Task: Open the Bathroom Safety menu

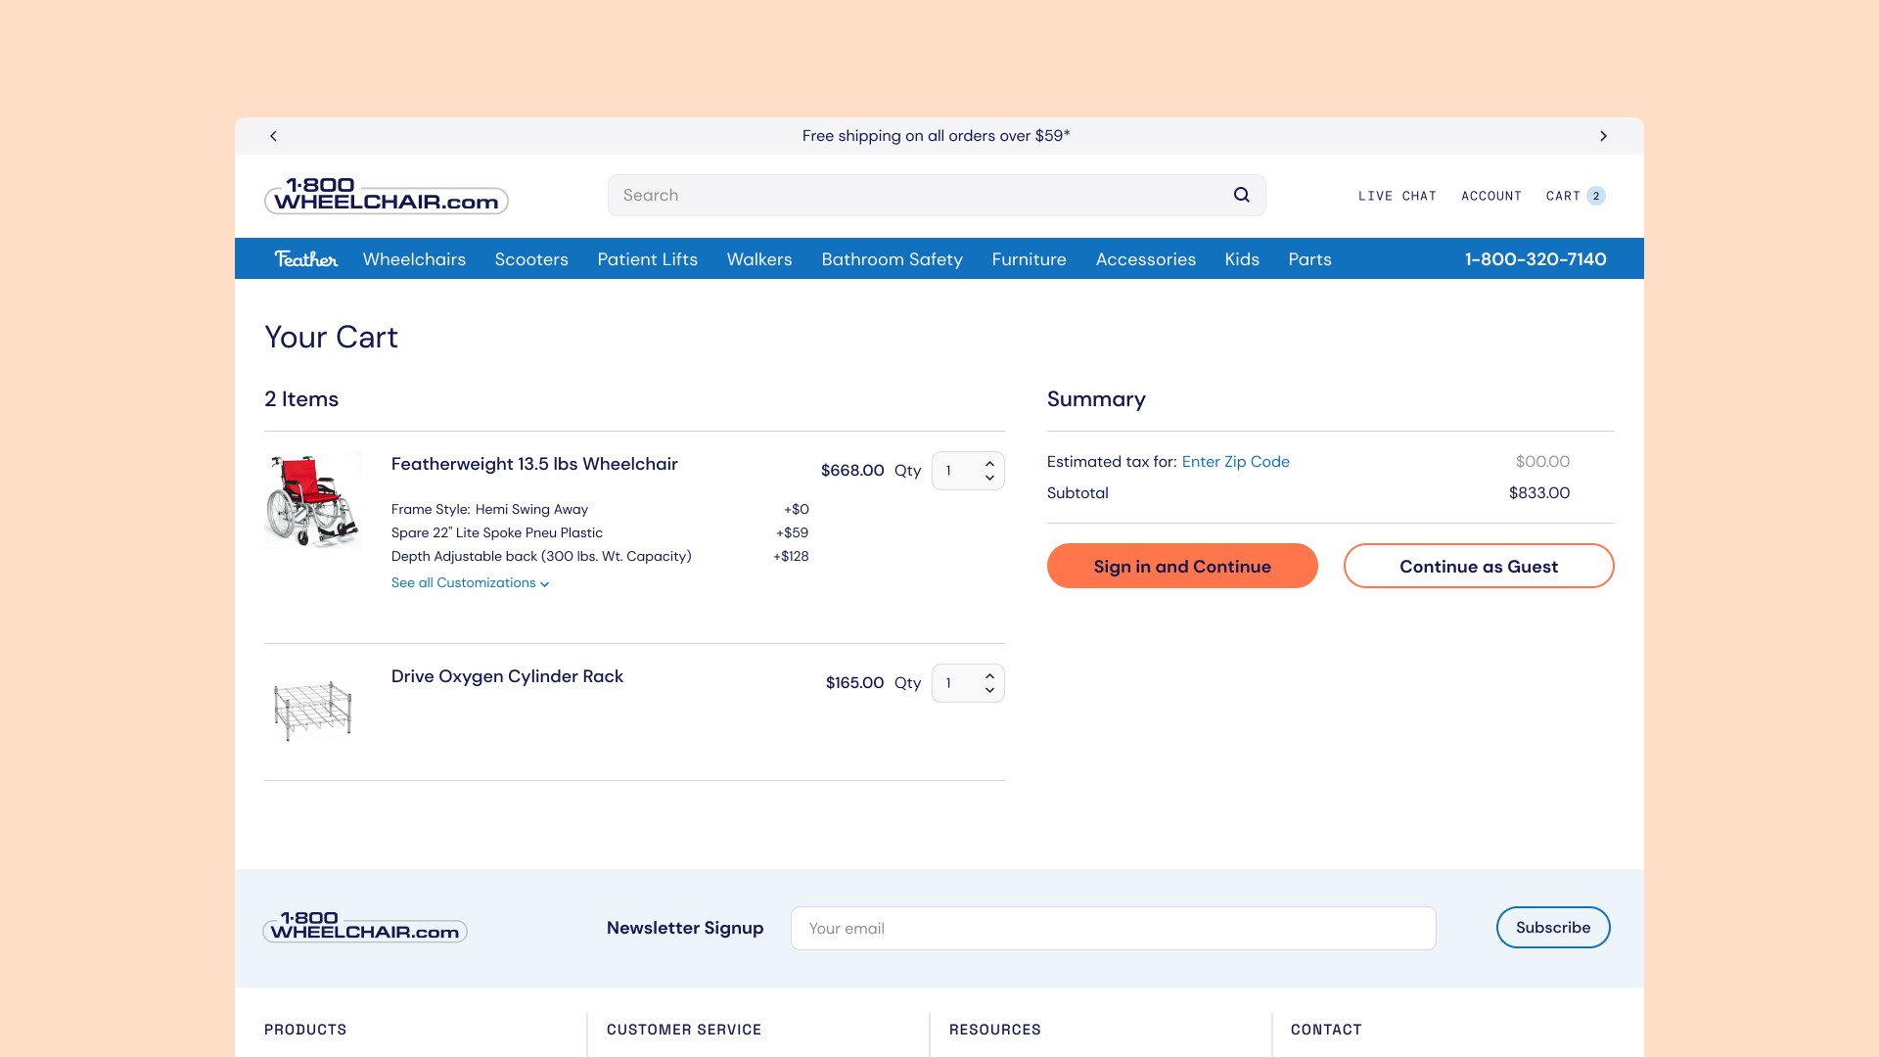Action: tap(892, 259)
